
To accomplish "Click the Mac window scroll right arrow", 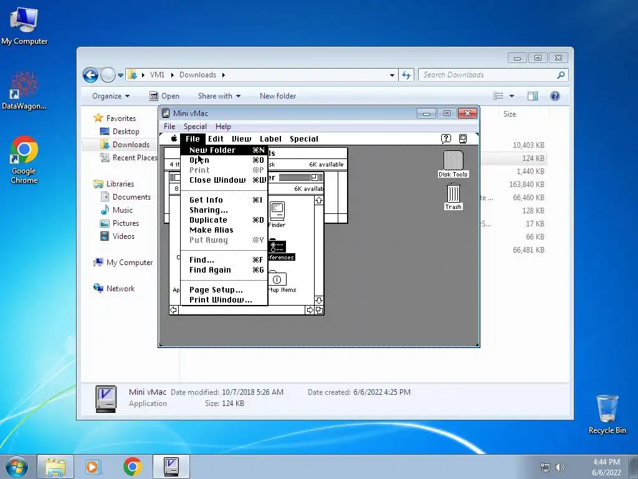I will tap(310, 310).
